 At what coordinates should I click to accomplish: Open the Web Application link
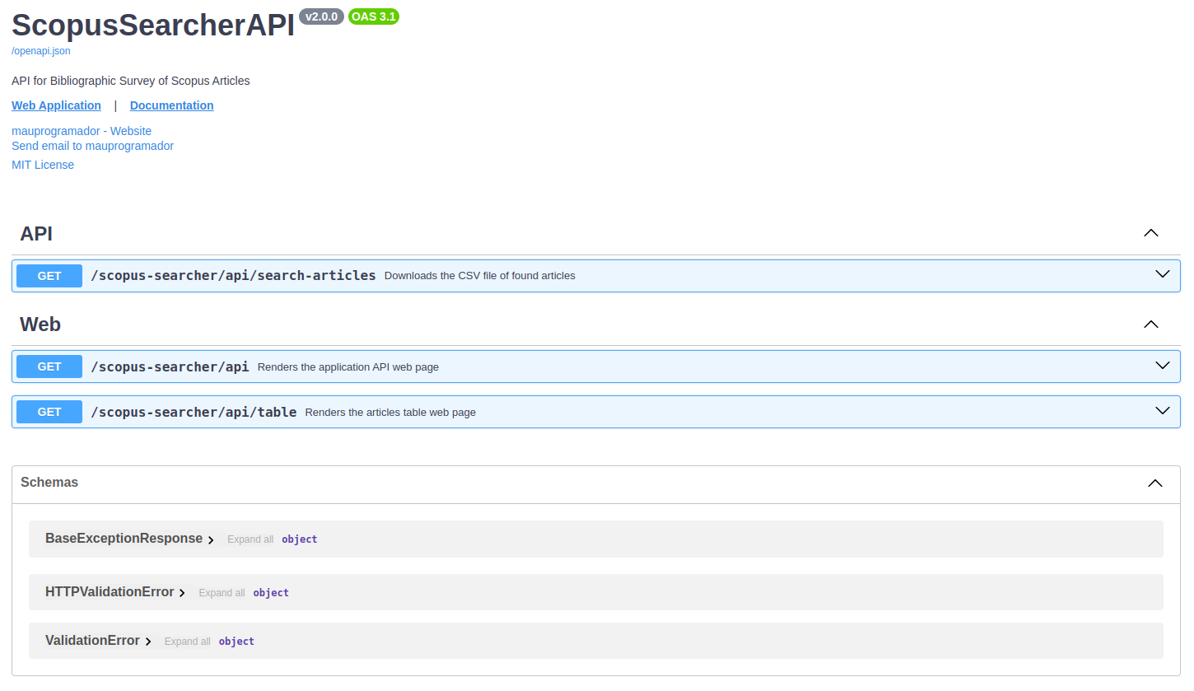point(56,105)
